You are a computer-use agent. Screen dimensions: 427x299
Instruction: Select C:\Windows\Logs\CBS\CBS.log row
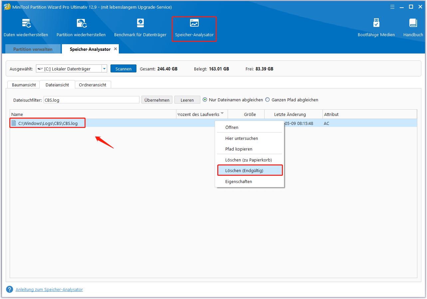coord(213,123)
